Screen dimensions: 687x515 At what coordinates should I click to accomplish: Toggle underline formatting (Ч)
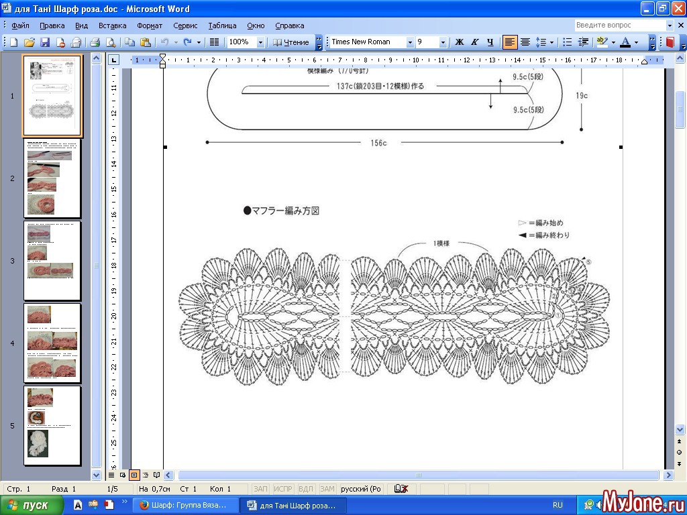490,42
